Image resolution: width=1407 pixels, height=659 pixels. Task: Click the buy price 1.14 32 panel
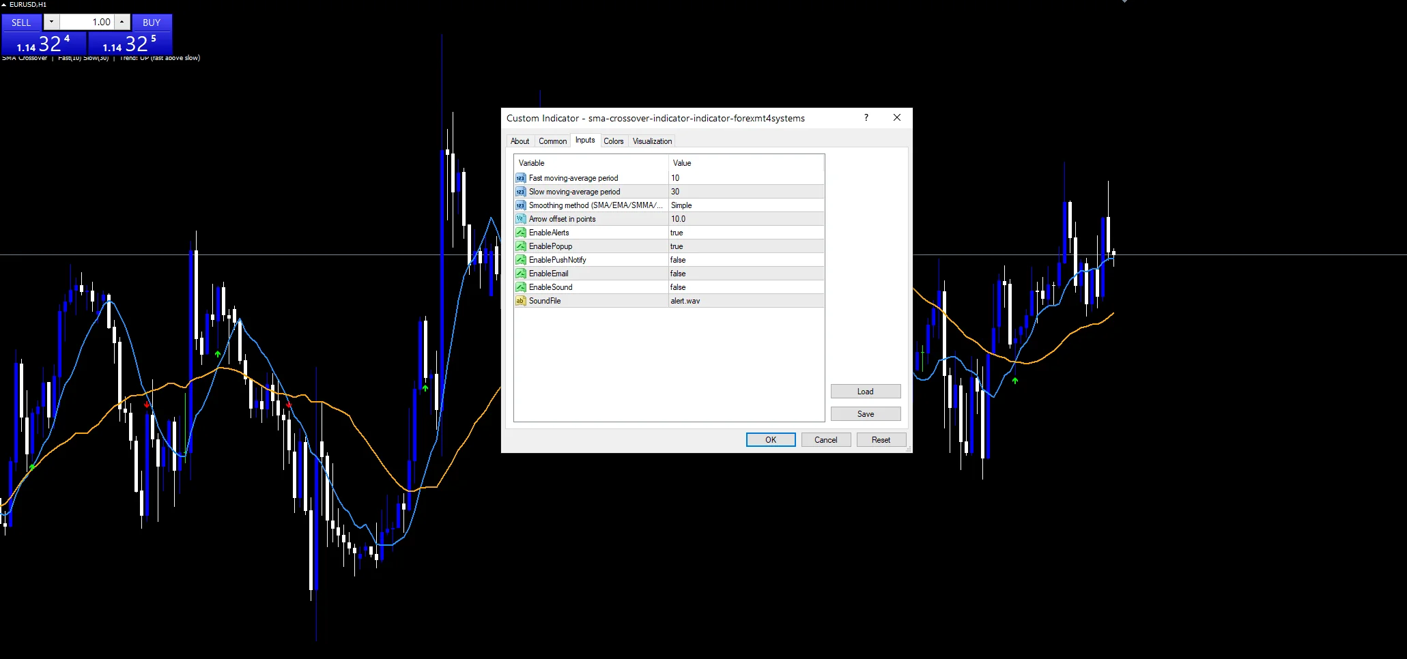[130, 44]
